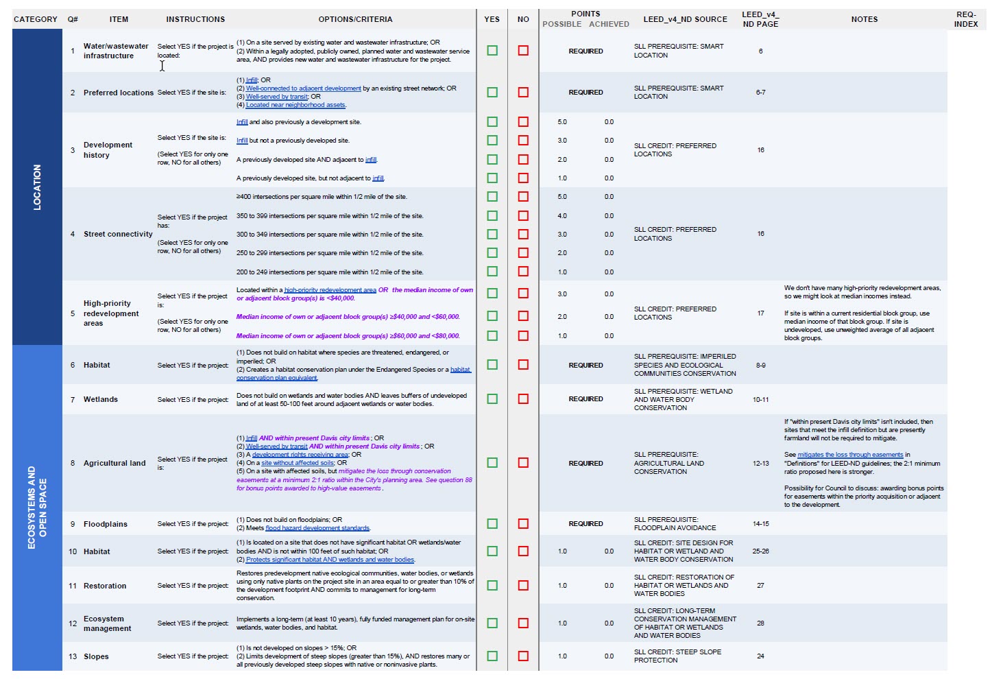This screenshot has height=679, width=1003.
Task: Check NO for Preferred locations
Action: tap(523, 93)
